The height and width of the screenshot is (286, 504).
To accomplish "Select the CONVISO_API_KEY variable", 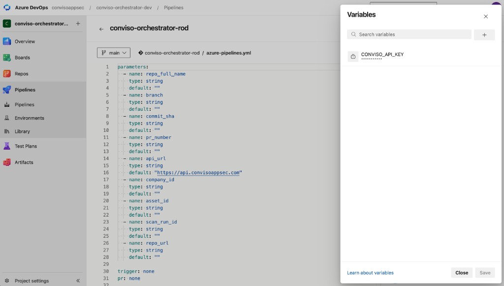I will [421, 56].
